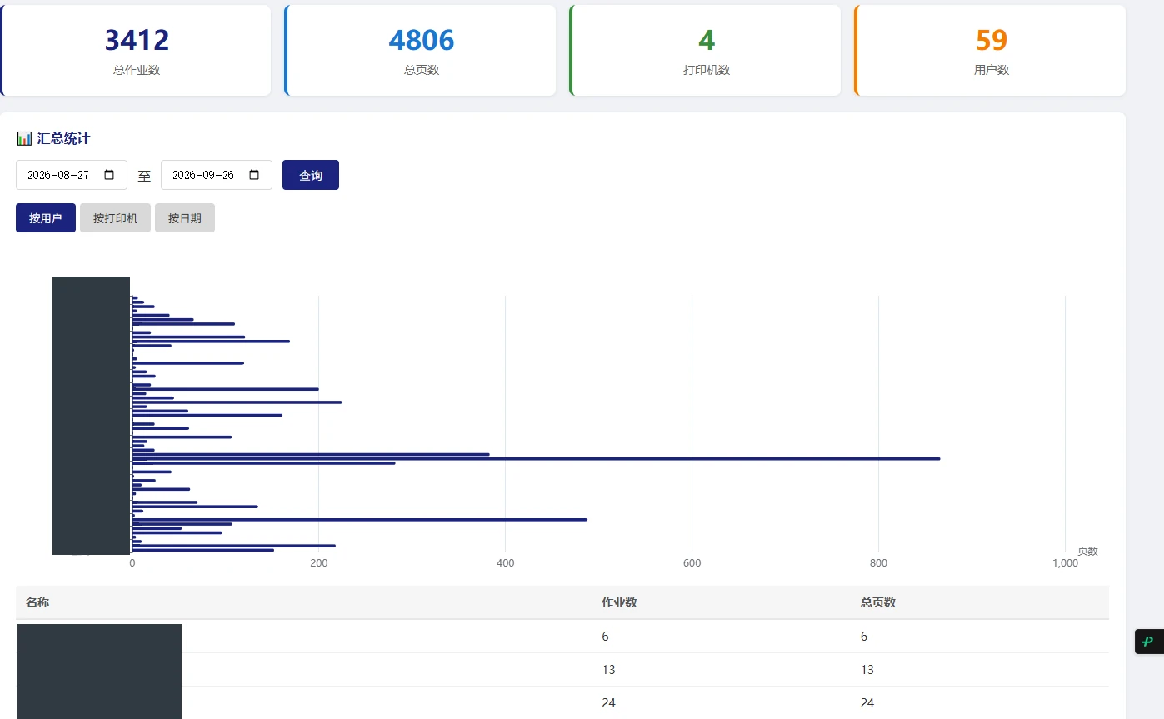Select the 作业数 column header
This screenshot has height=719, width=1164.
(x=619, y=602)
